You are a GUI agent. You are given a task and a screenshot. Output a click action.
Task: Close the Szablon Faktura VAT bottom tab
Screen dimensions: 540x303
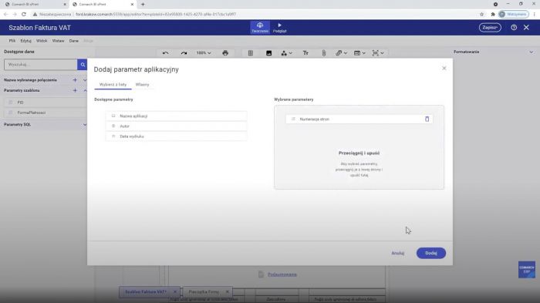coord(175,291)
